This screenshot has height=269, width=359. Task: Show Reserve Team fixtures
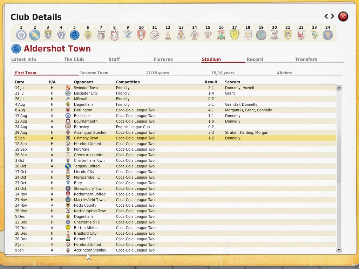click(x=94, y=73)
